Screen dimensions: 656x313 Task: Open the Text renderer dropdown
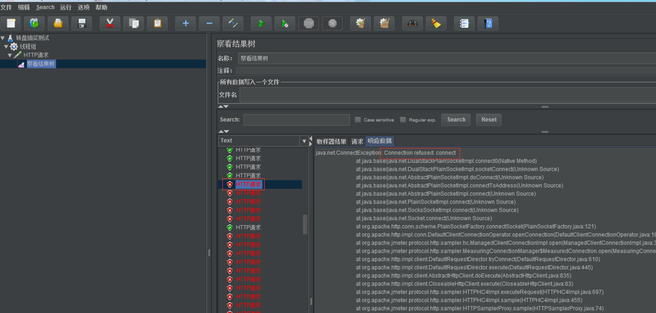point(304,141)
